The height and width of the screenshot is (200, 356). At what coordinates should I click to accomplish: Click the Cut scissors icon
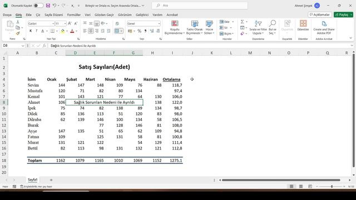(x=18, y=22)
